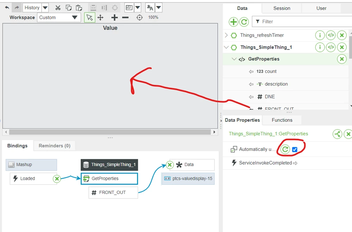The height and width of the screenshot is (232, 352).
Task: Open the localization dropdown arrow
Action: [159, 8]
